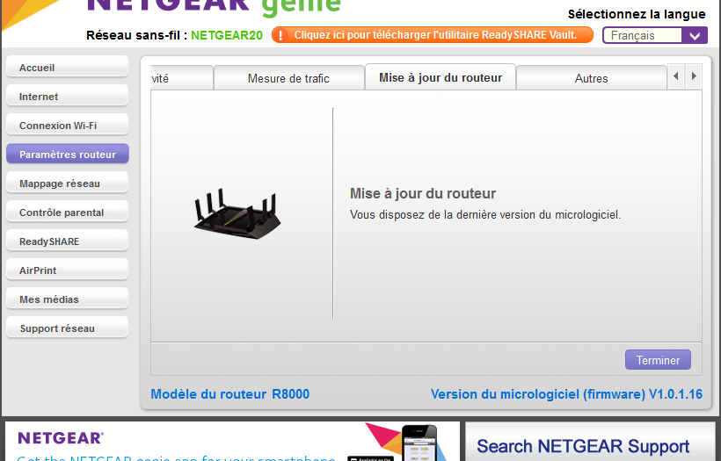Select Connexion Wi-Fi in the sidebar
The height and width of the screenshot is (461, 721).
point(67,126)
